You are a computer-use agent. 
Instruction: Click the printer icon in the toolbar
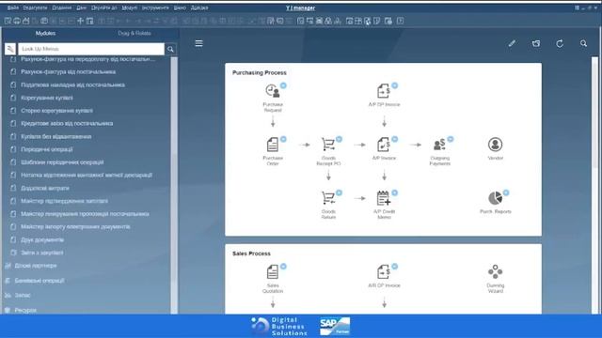pos(17,21)
